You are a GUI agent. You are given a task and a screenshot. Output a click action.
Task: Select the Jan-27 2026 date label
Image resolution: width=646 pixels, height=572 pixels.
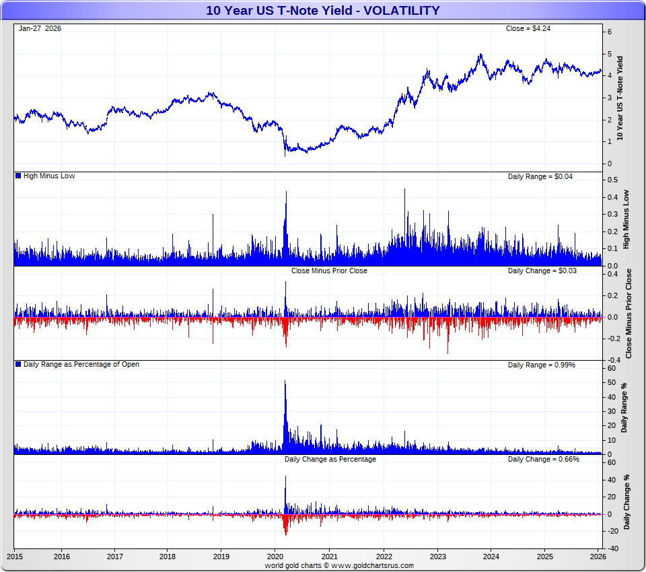click(40, 29)
